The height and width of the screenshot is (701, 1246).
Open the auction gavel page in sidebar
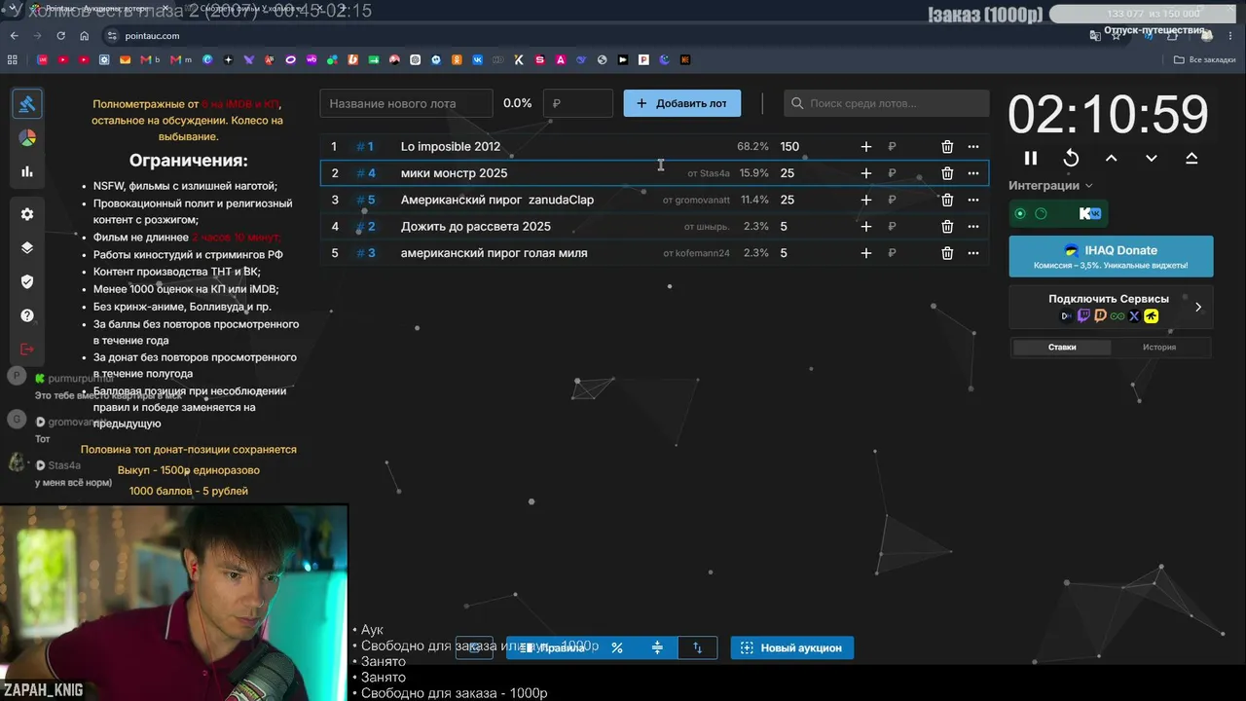(27, 104)
